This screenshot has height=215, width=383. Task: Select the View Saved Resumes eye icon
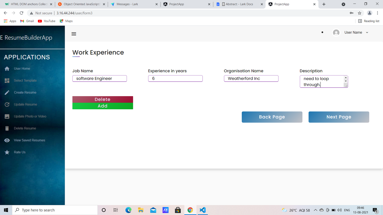[x=7, y=140]
